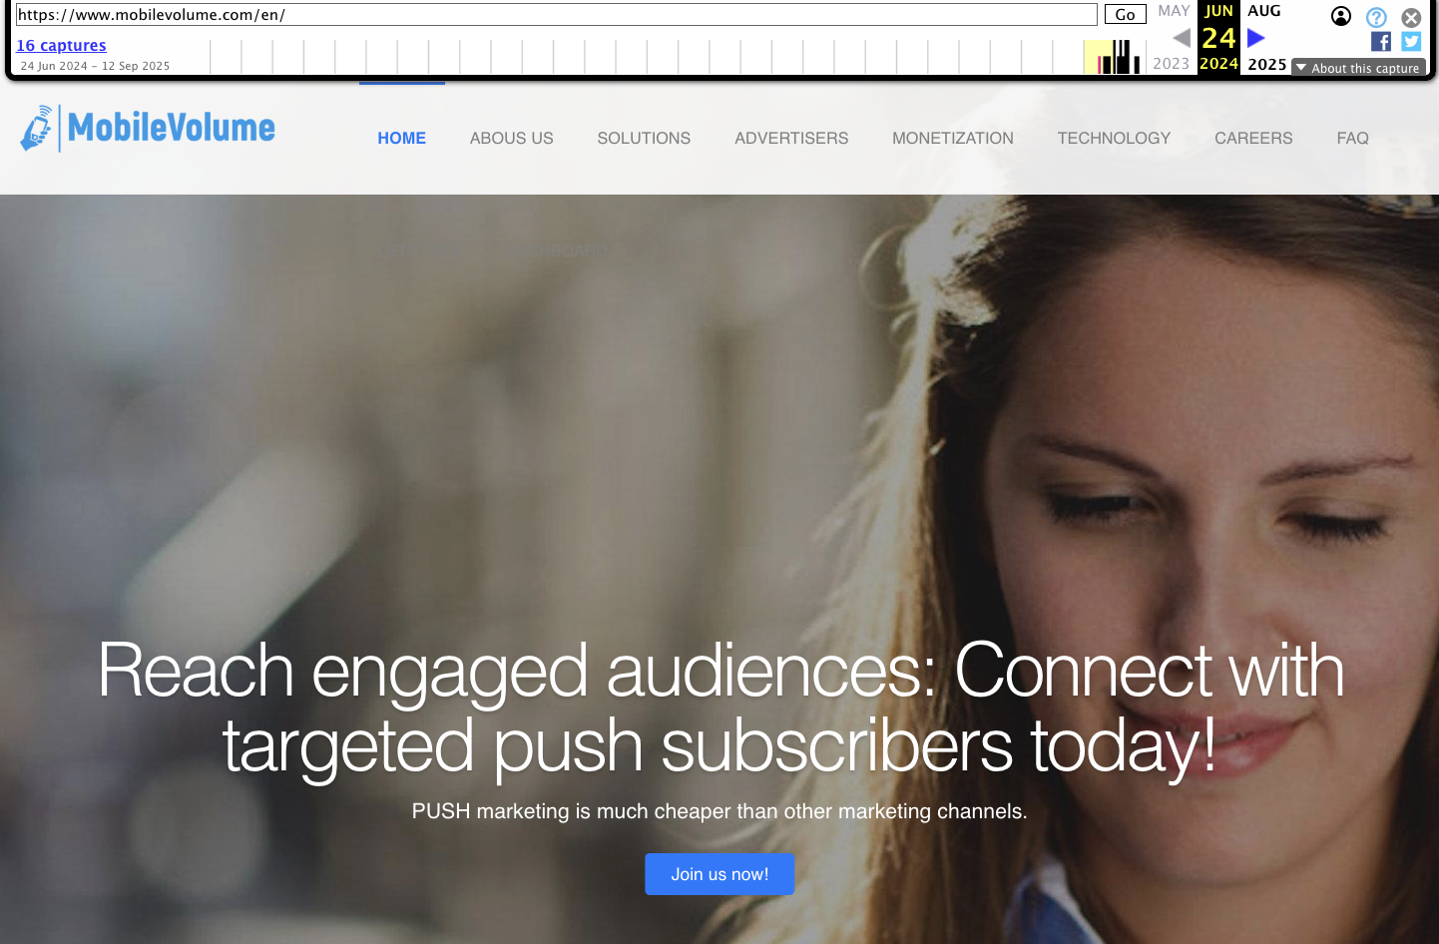
Task: Click the 'PUSH marketing is much cheaper' subtitle
Action: [719, 811]
